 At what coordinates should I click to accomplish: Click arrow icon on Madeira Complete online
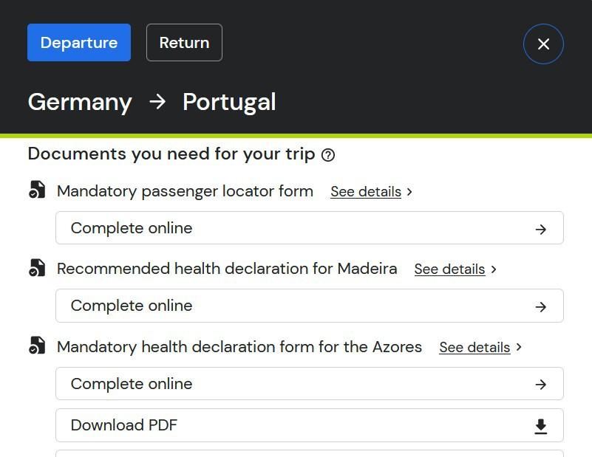click(541, 307)
